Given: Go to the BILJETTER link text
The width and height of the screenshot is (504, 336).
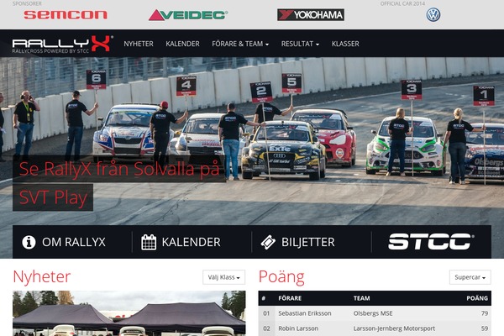Looking at the screenshot, I should (x=308, y=242).
